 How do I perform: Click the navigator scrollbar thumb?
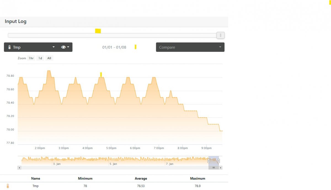213,167
